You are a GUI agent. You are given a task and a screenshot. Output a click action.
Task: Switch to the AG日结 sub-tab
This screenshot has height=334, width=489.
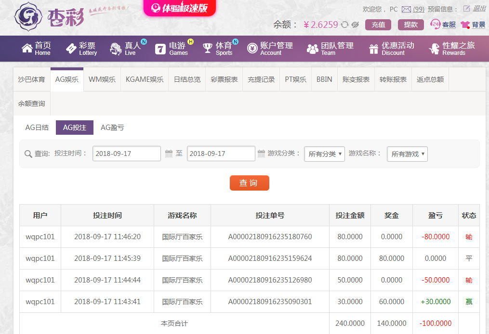point(37,128)
